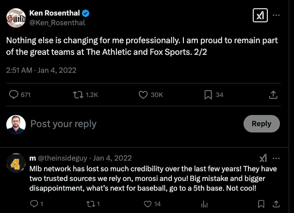
Task: Bookmark m's reply
Action: (261, 204)
